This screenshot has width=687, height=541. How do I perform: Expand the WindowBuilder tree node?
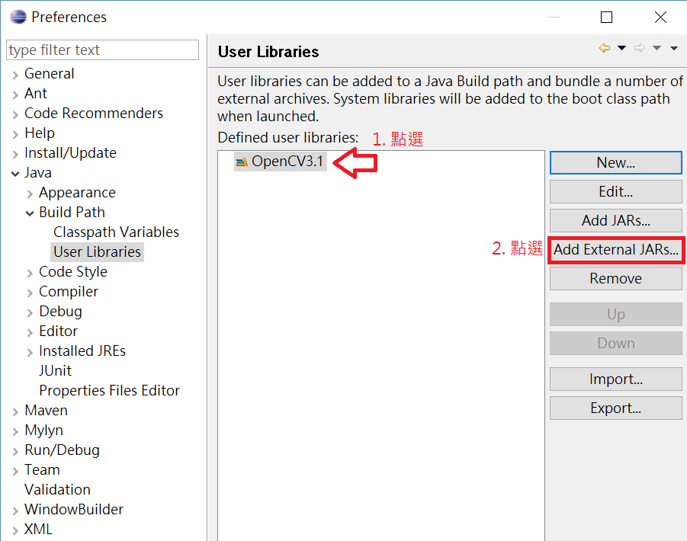pos(15,511)
